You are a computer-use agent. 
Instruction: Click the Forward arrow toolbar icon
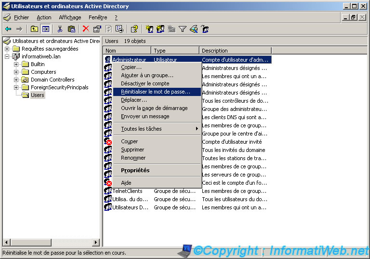[19, 29]
